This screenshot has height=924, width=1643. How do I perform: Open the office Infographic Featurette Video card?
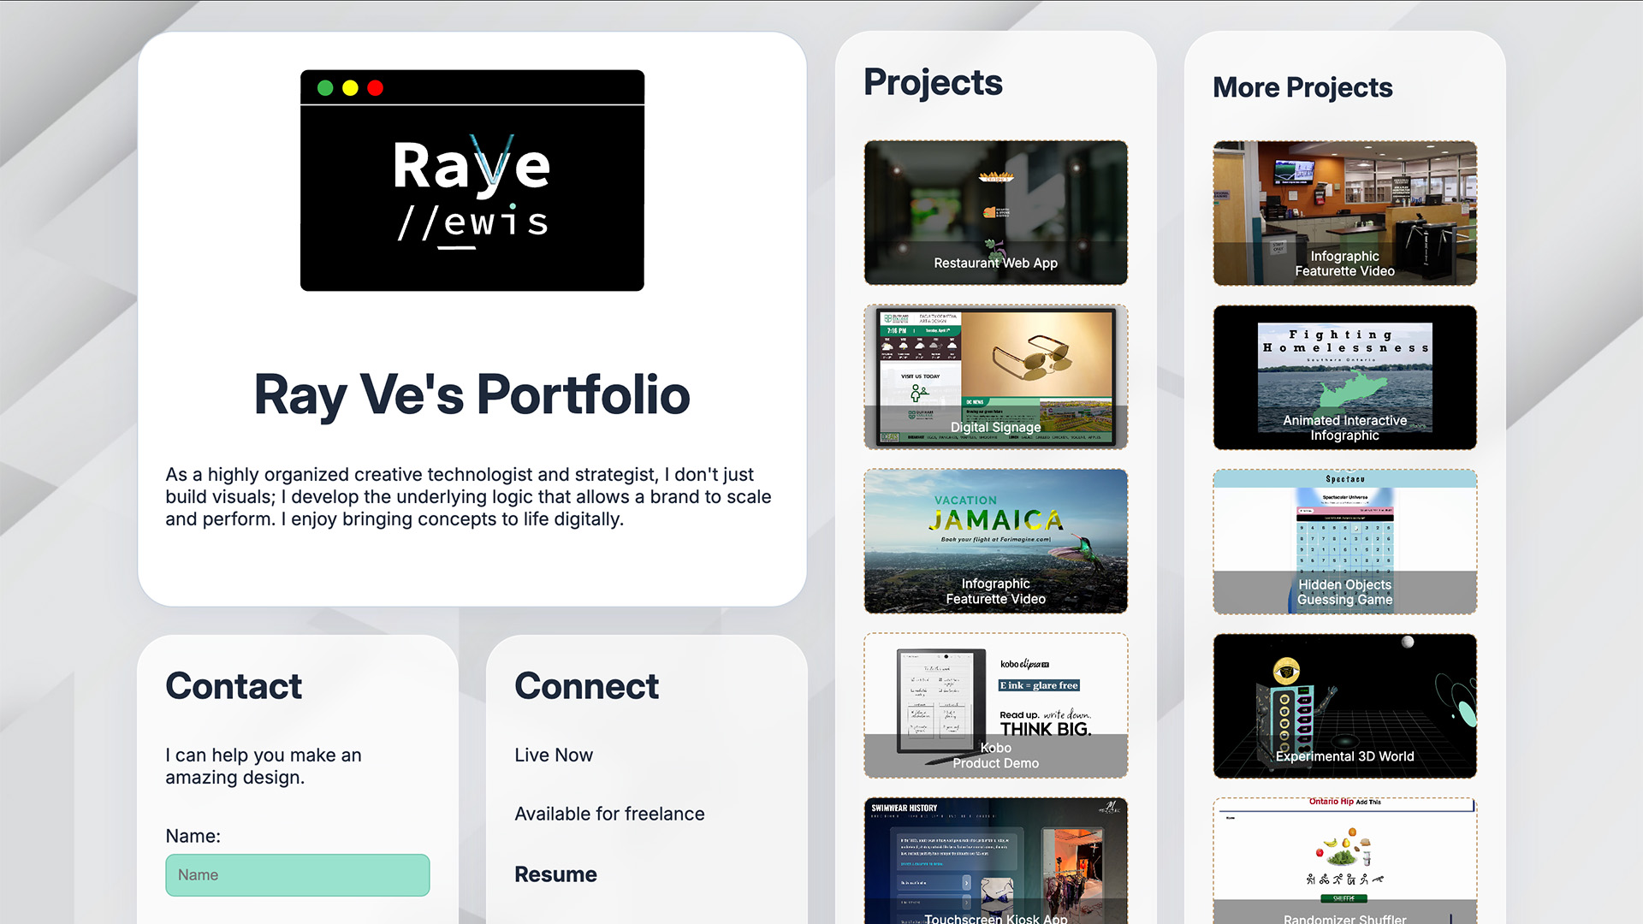pyautogui.click(x=1344, y=213)
